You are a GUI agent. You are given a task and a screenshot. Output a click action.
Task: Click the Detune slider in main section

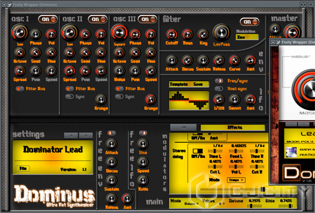(254, 206)
